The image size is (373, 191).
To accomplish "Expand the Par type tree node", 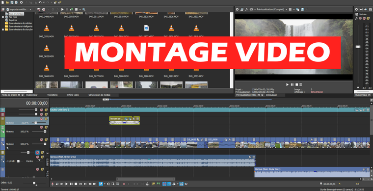I will point(3,17).
